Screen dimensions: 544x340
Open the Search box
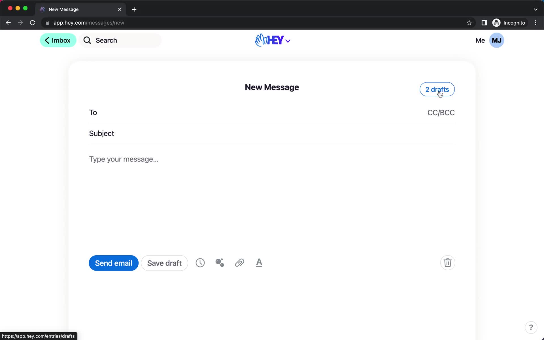(x=120, y=40)
